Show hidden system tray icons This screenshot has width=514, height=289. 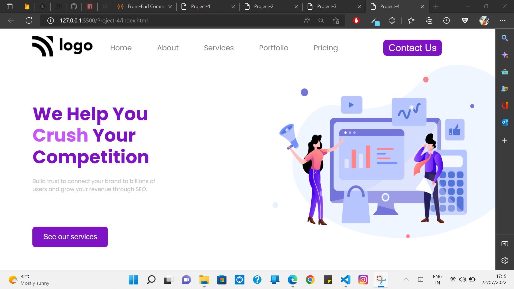pyautogui.click(x=406, y=279)
